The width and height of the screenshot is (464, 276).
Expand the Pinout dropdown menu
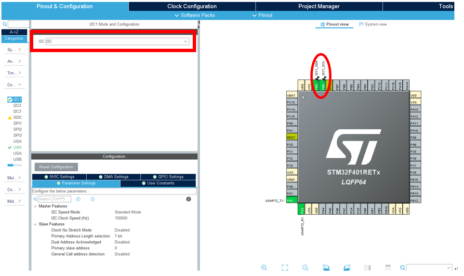tap(262, 15)
